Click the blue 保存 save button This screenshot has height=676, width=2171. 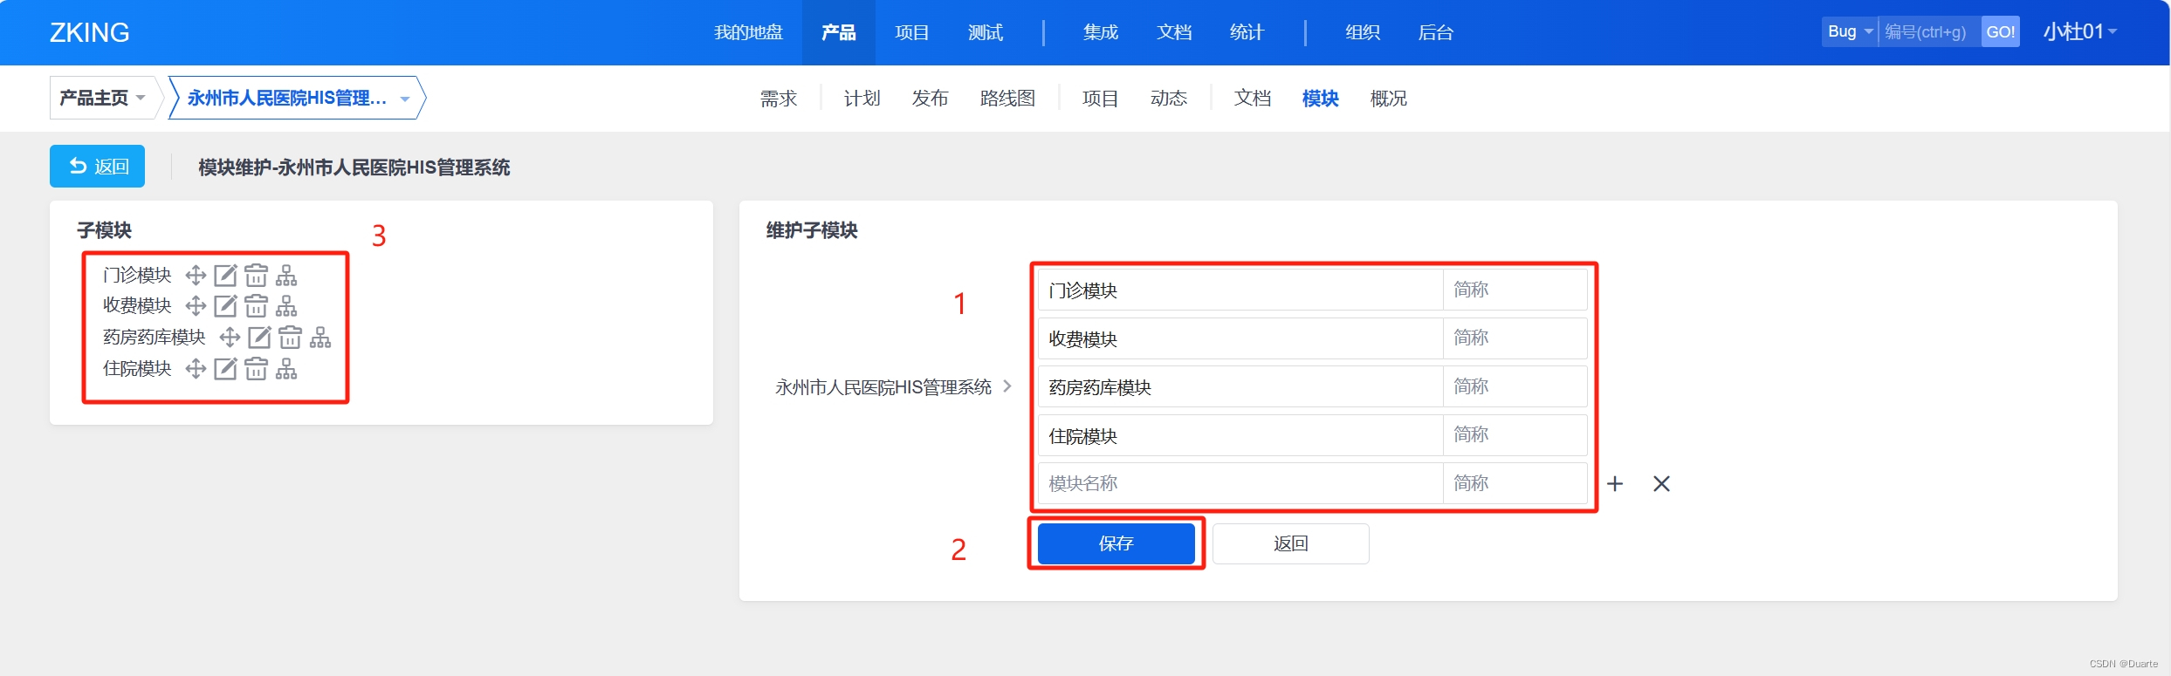click(x=1116, y=543)
